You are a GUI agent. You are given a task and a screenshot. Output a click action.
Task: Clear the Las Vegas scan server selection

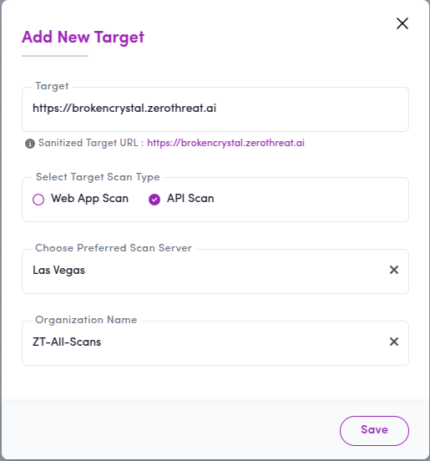click(394, 270)
